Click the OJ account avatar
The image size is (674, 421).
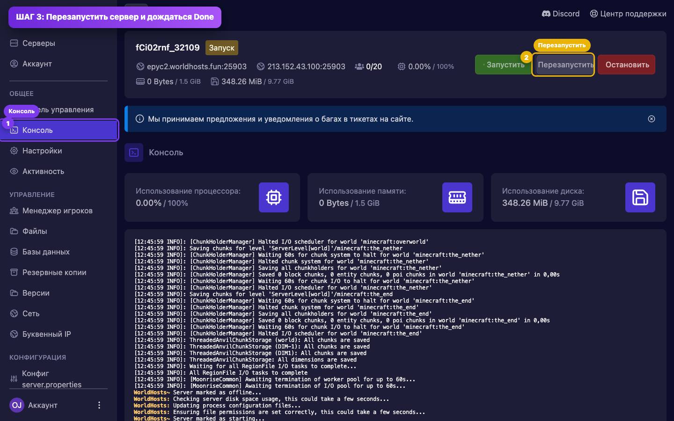click(x=17, y=405)
